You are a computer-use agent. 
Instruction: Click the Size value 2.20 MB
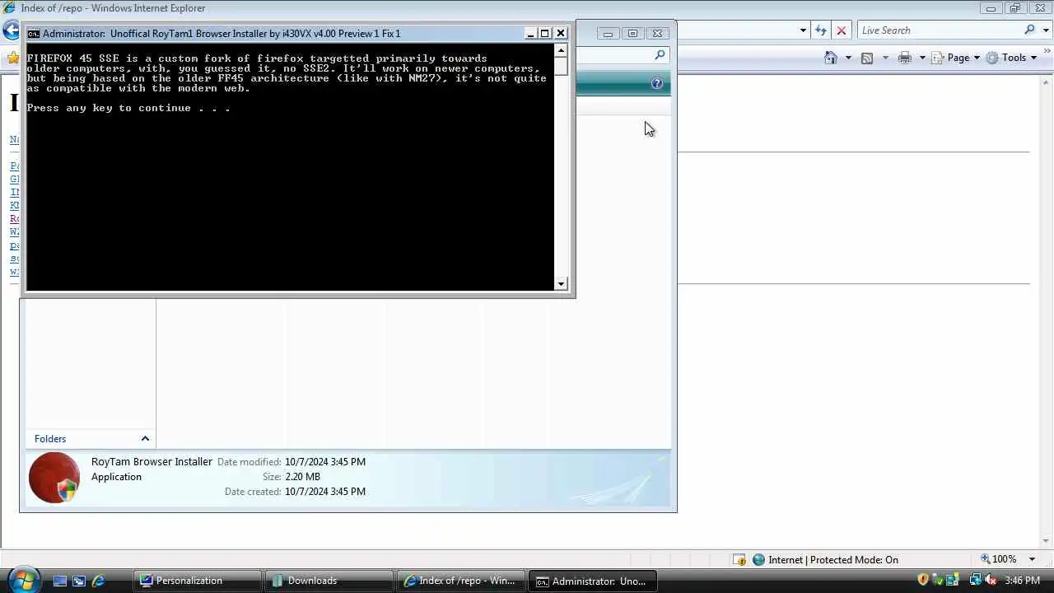[302, 477]
